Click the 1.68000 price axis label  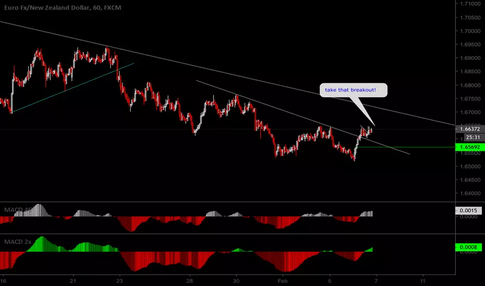(470, 85)
